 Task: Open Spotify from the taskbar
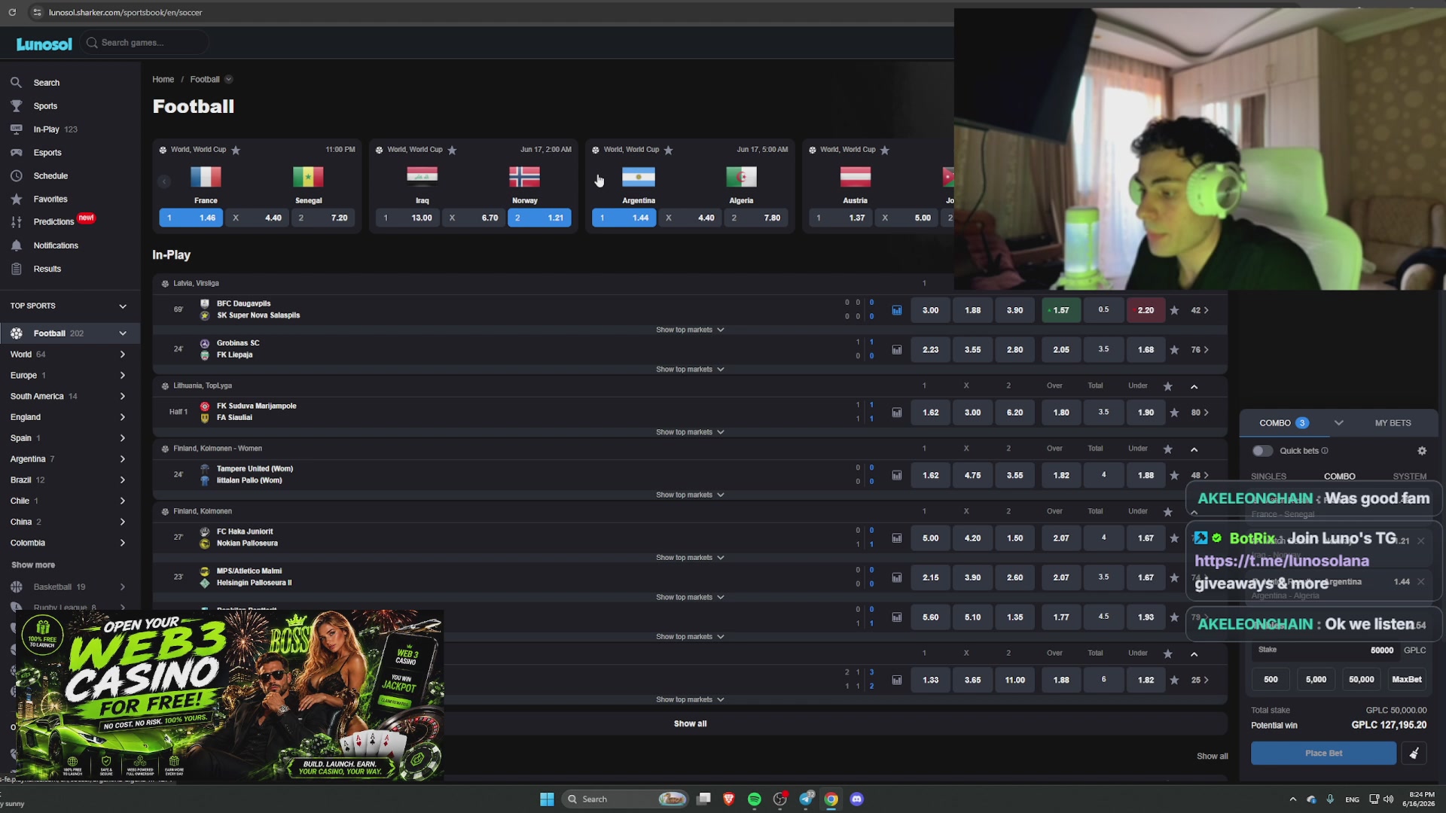754,799
